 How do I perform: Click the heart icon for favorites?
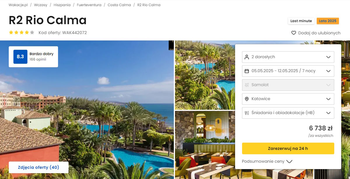(x=294, y=33)
